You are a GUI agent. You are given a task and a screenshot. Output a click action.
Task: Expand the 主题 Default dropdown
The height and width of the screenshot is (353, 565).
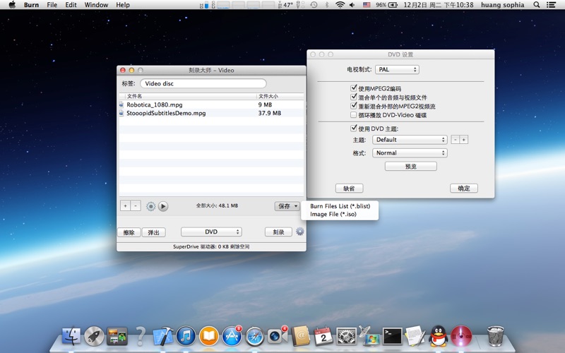click(410, 140)
